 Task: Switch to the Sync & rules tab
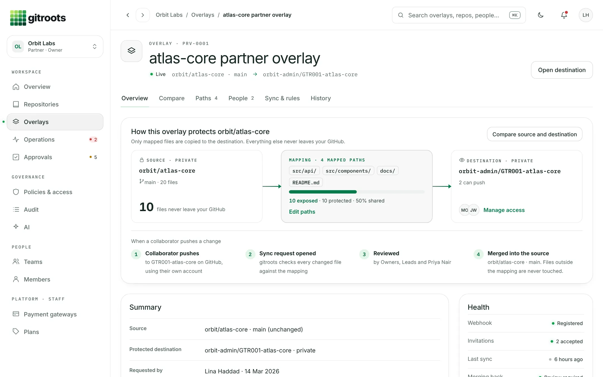tap(282, 98)
